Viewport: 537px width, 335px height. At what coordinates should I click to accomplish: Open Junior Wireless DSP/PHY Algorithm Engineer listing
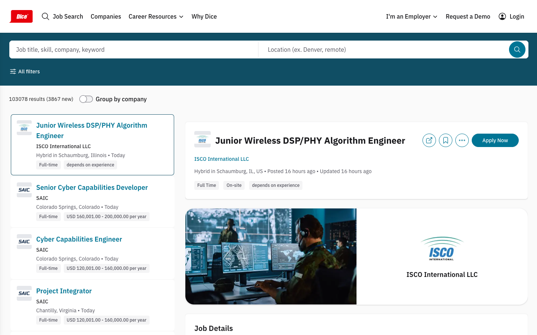tap(92, 130)
